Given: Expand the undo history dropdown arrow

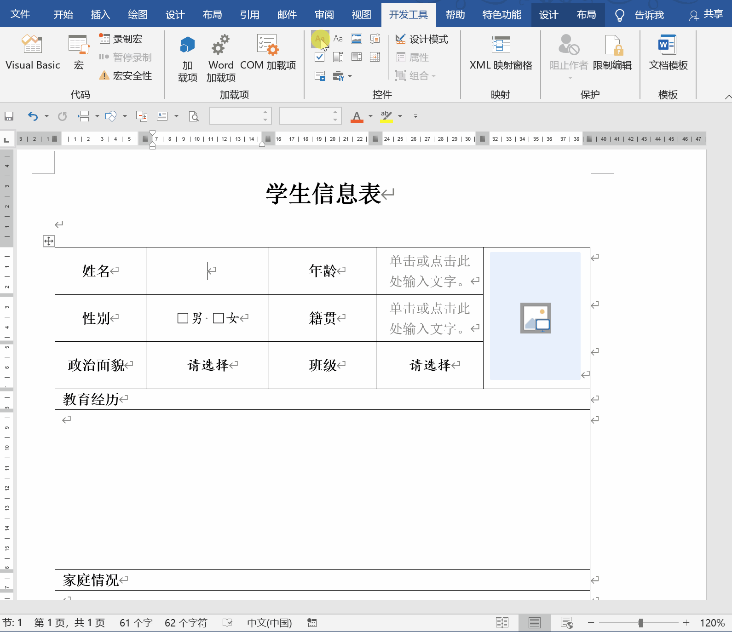Looking at the screenshot, I should coord(46,116).
